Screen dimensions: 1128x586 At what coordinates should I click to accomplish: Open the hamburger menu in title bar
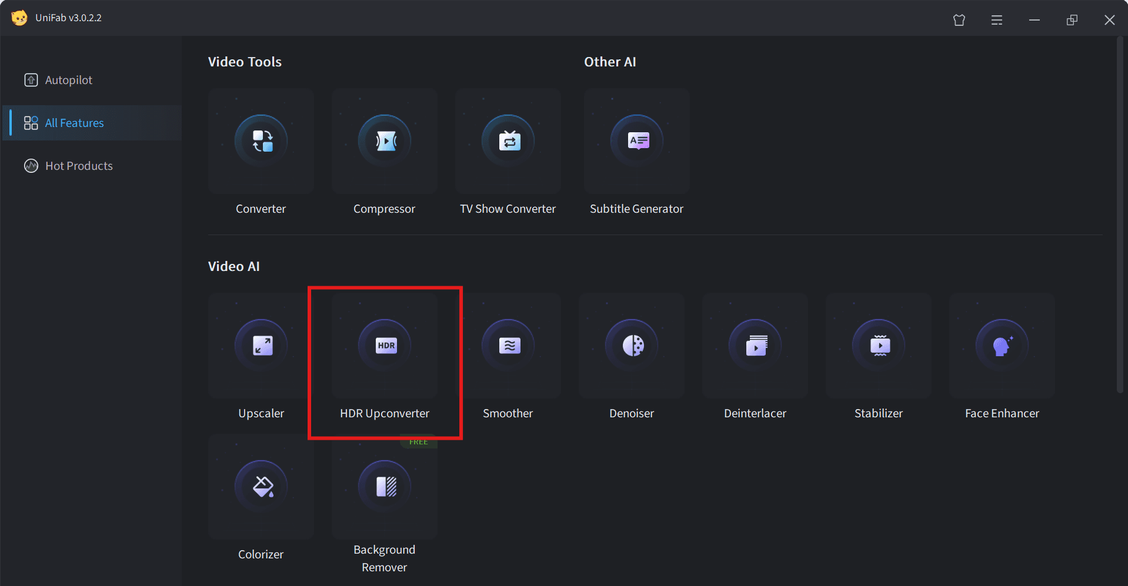[x=997, y=20]
